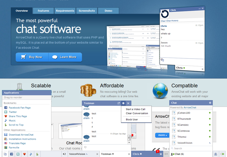
Task: Click the scroll-to-top icon in bottom bar
Action: (x=37, y=154)
